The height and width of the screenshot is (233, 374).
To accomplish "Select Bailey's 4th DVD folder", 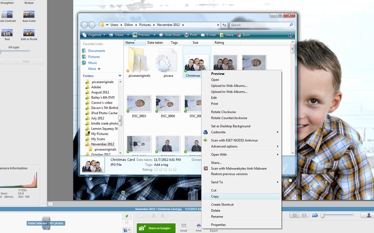I will click(103, 98).
